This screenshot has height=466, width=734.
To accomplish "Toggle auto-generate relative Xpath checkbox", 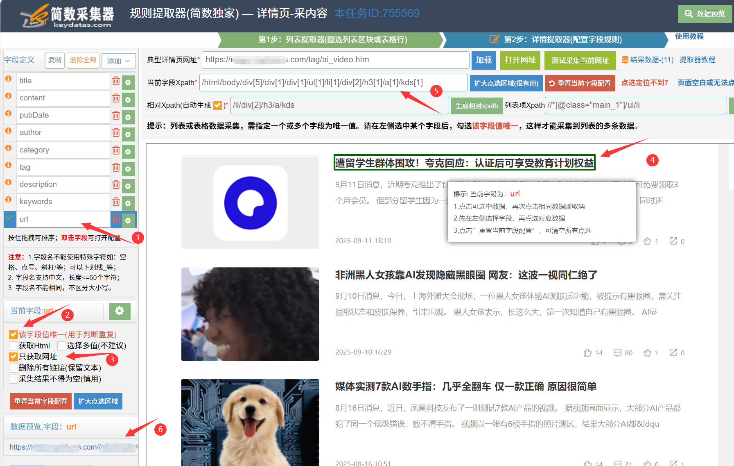I will pyautogui.click(x=217, y=105).
